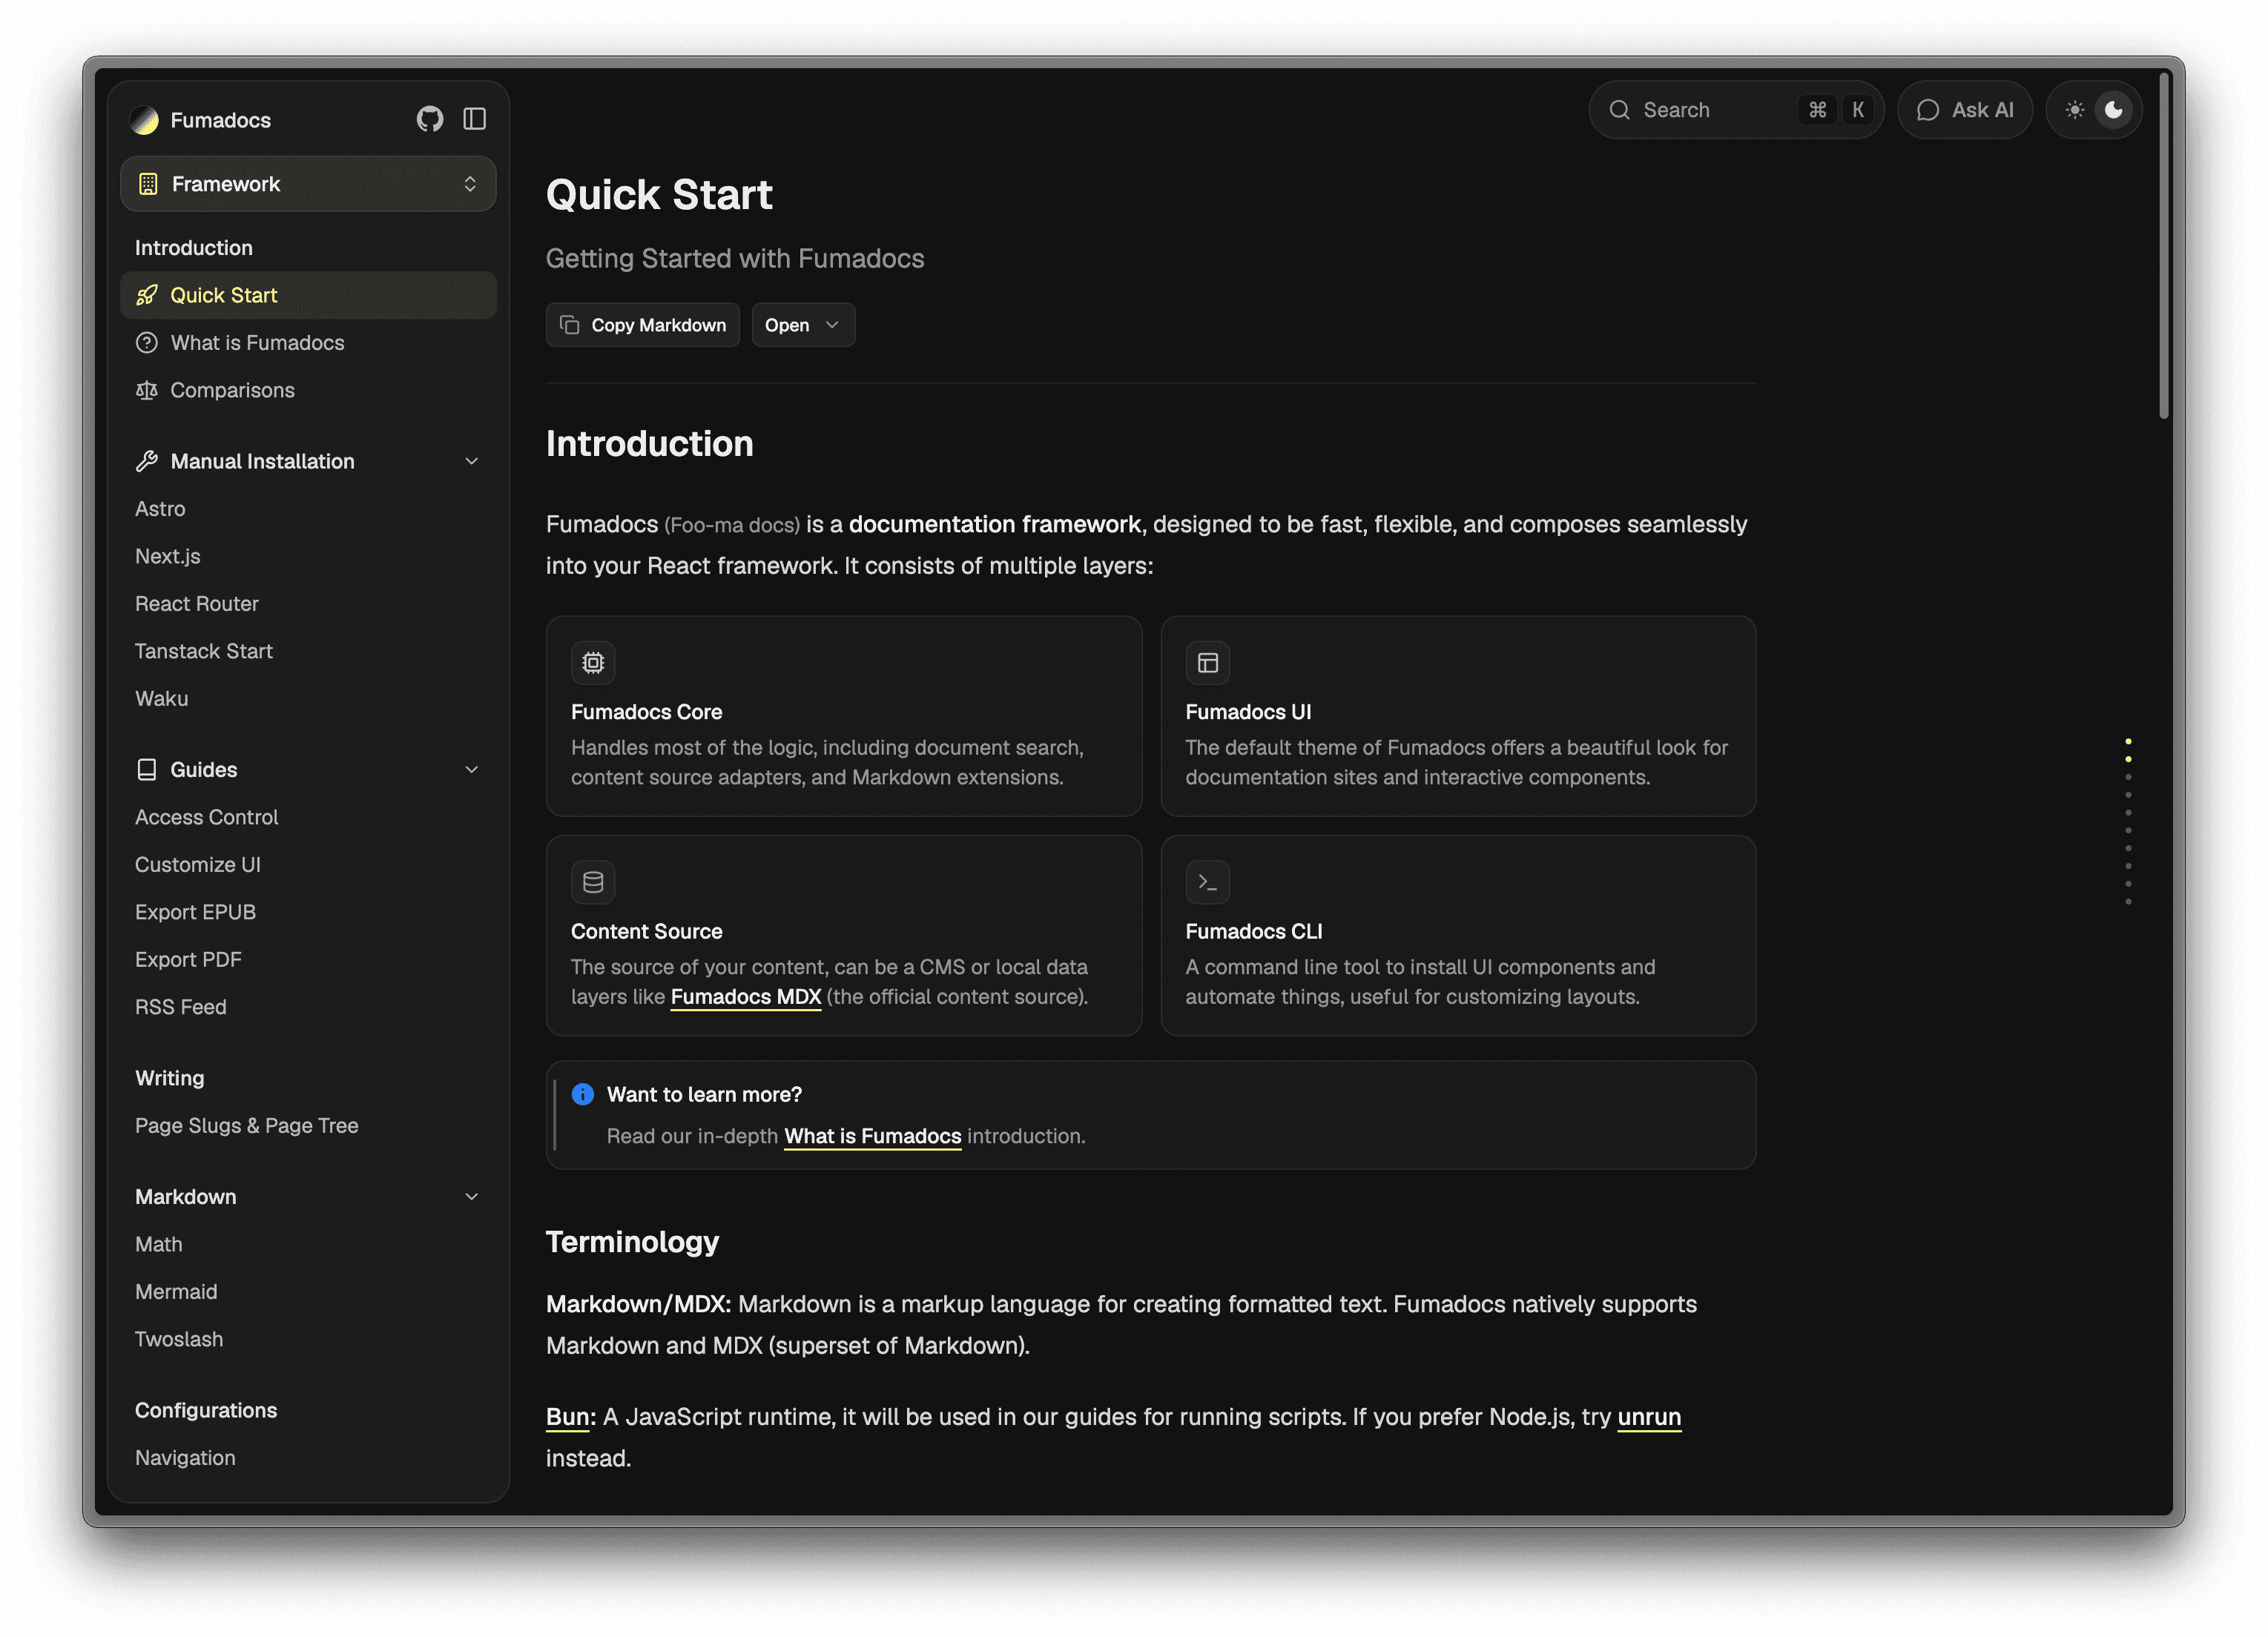Follow the unrun link
This screenshot has width=2268, height=1637.
(x=1650, y=1417)
